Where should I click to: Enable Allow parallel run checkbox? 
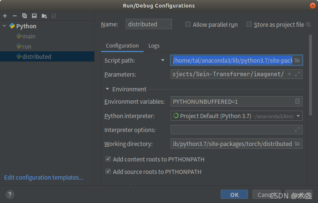pos(188,25)
